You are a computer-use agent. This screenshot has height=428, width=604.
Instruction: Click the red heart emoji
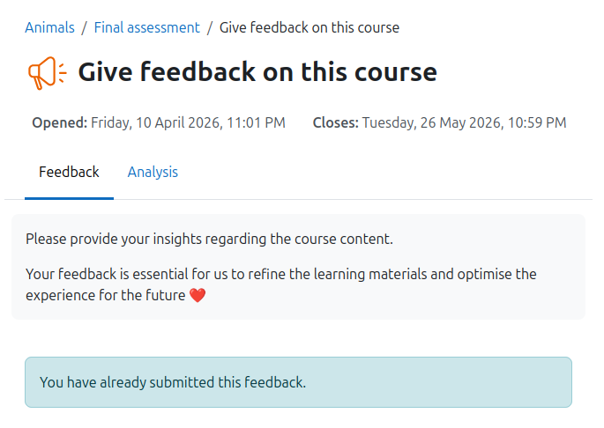[x=198, y=296]
